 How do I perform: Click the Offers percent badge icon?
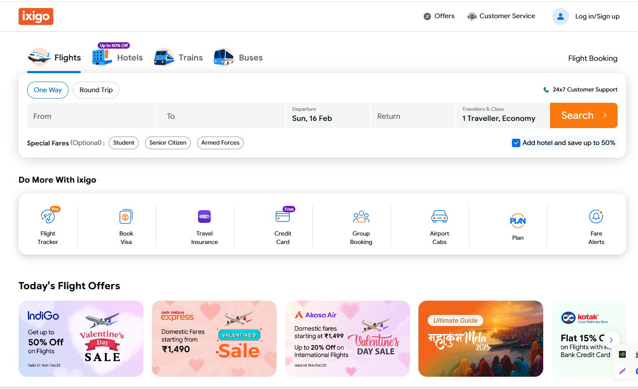(427, 16)
